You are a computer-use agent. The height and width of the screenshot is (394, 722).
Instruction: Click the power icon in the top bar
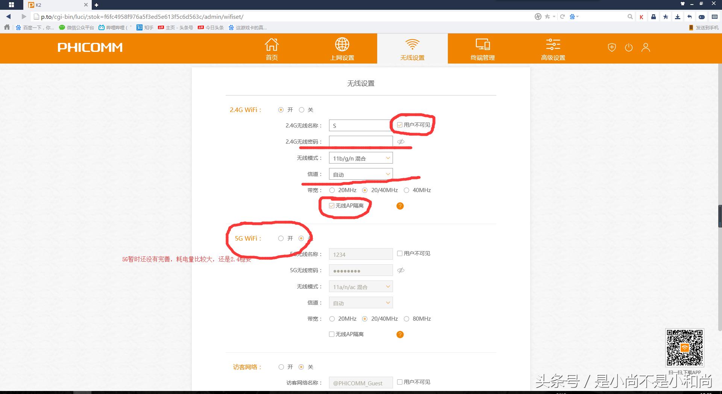(629, 47)
